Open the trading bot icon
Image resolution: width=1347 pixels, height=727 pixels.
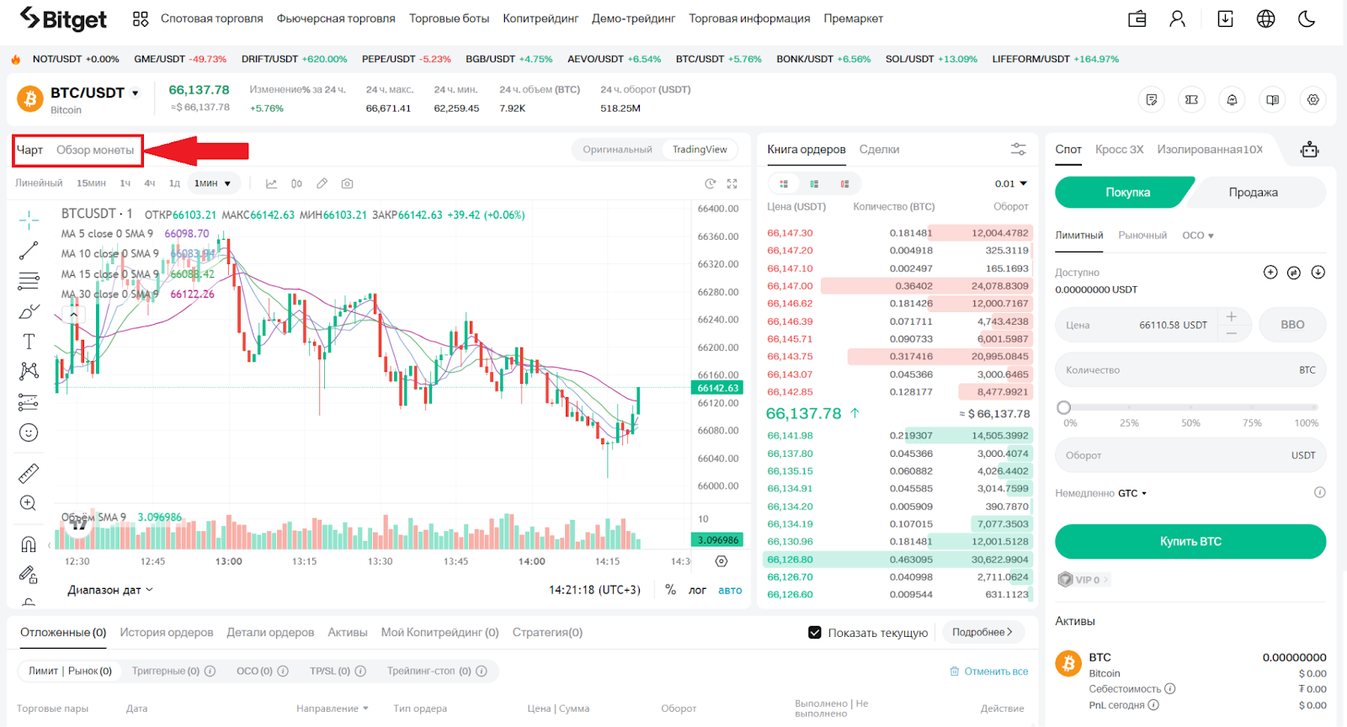click(x=1309, y=150)
